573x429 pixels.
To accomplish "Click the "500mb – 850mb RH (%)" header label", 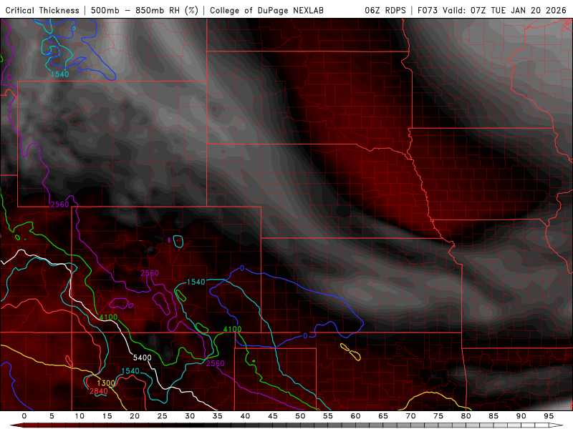I will click(x=145, y=10).
